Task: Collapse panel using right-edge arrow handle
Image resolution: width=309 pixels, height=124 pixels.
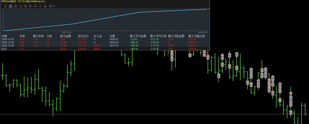Action: 209,8
